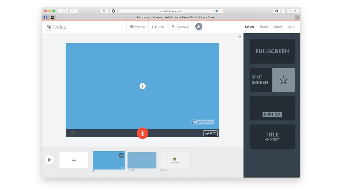The image size is (342, 192).
Task: Click the invite collaborator person icon
Action: click(x=199, y=26)
